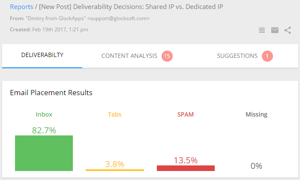Select the Tabs label
The height and width of the screenshot is (180, 300).
pos(114,114)
